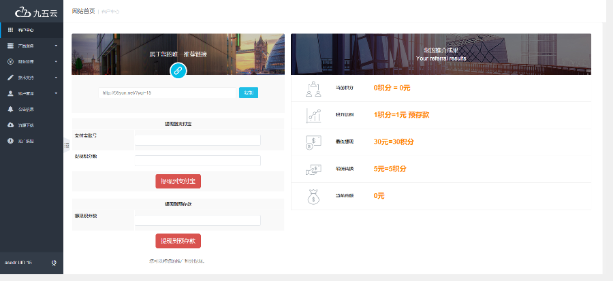
Task: Click the line chart ratio icon
Action: coord(313,115)
